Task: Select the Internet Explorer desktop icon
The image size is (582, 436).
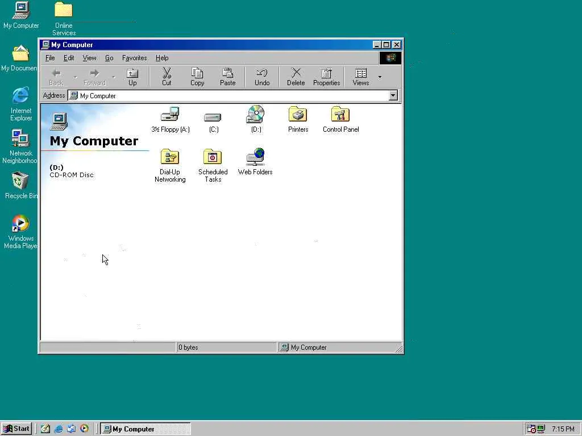Action: [x=21, y=104]
